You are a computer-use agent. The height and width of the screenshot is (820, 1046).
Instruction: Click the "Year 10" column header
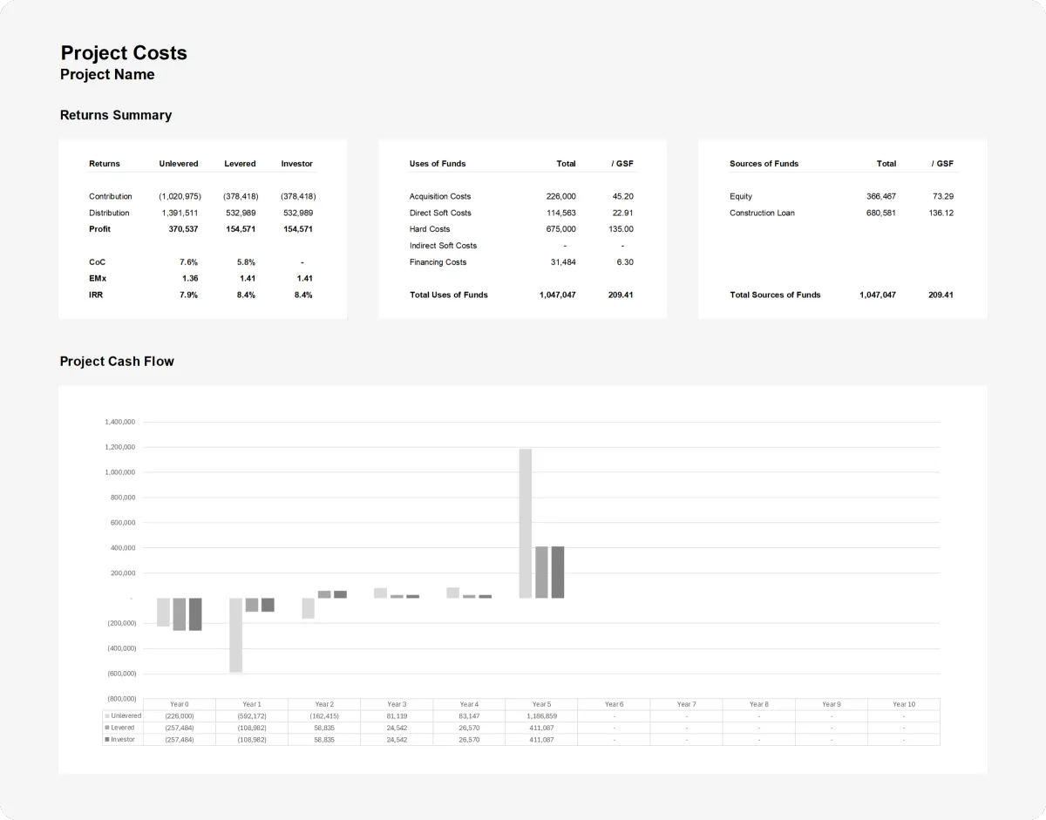point(904,704)
